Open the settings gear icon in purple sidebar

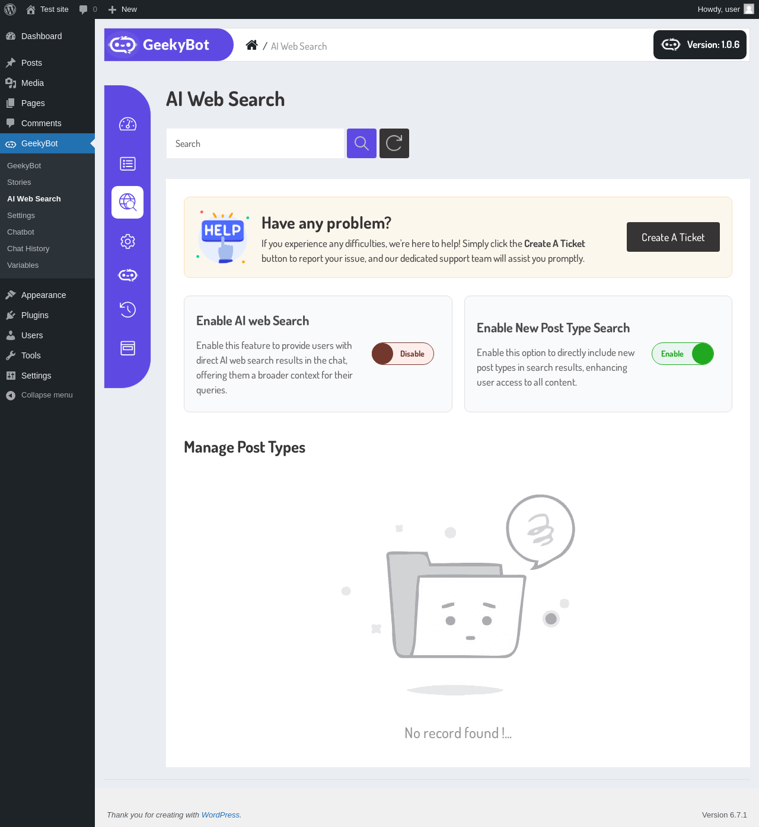click(127, 241)
